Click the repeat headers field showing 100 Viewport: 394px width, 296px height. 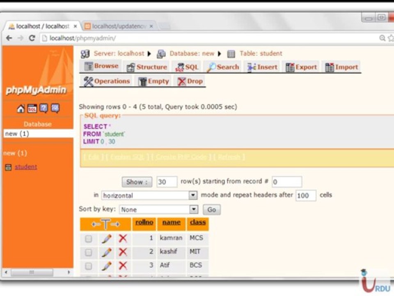tap(306, 196)
